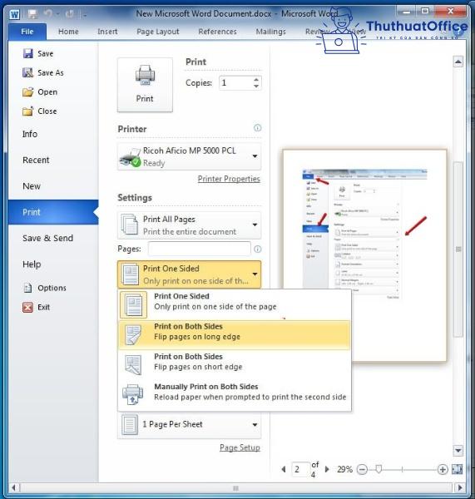This screenshot has width=475, height=499.
Task: Click preview scrollbar down arrow
Action: (458, 450)
